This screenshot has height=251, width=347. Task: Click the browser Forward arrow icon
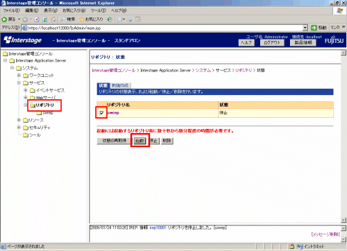tap(25, 19)
